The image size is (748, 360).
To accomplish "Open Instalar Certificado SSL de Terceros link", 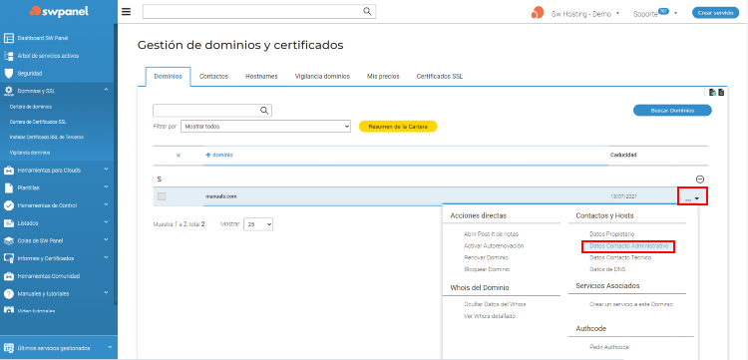I will (x=46, y=137).
